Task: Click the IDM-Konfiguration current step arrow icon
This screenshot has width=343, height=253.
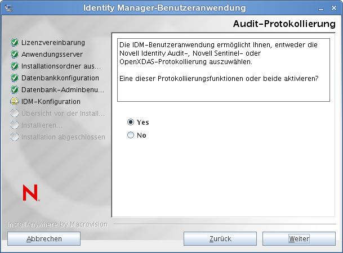Action: 15,102
